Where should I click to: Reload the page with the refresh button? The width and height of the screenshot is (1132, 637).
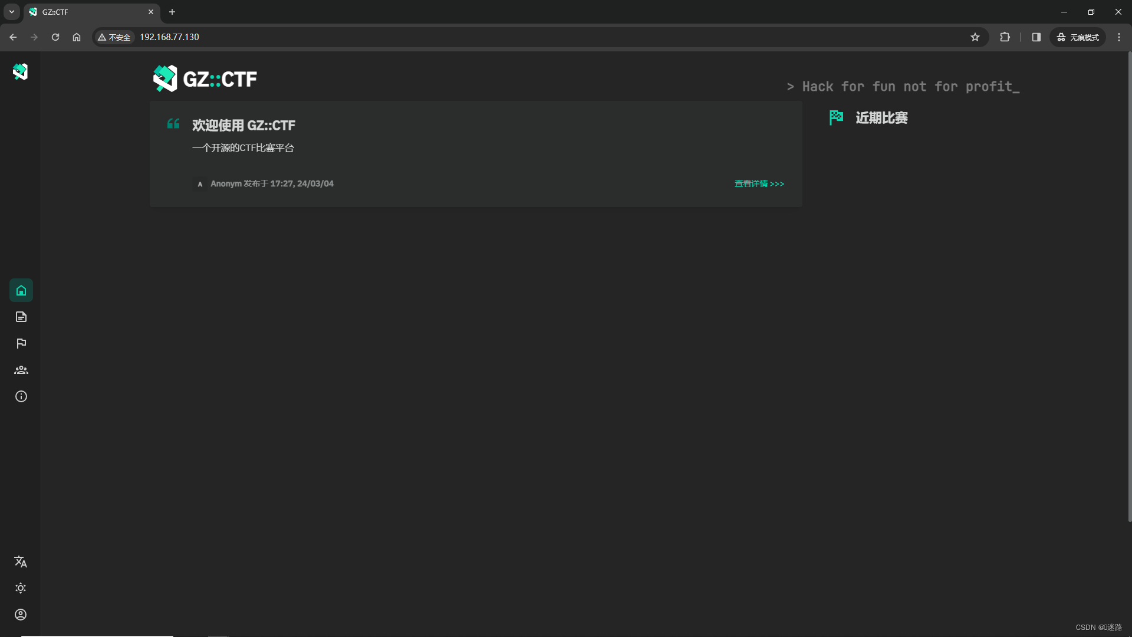point(55,37)
